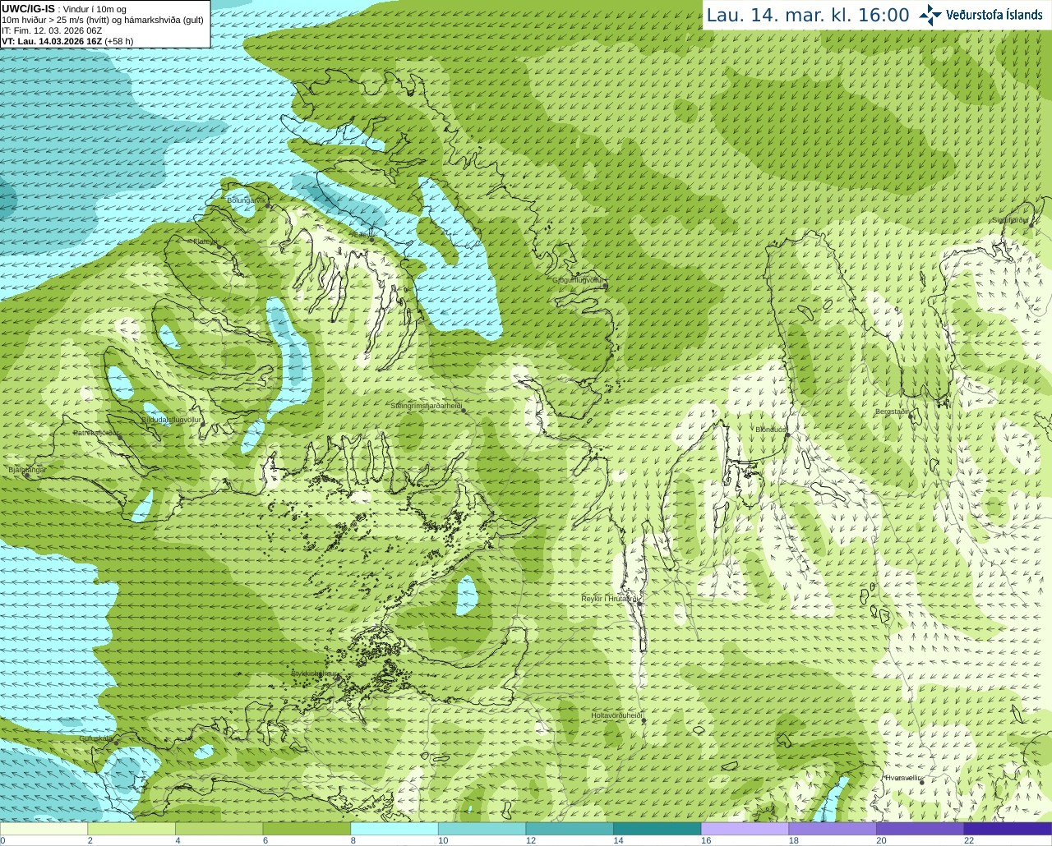
Task: Click the 'Bergsstaðir' place label
Action: [x=893, y=412]
